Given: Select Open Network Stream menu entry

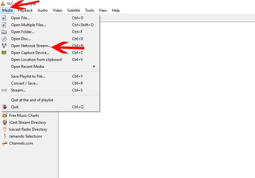Looking at the screenshot, I should pyautogui.click(x=31, y=46).
